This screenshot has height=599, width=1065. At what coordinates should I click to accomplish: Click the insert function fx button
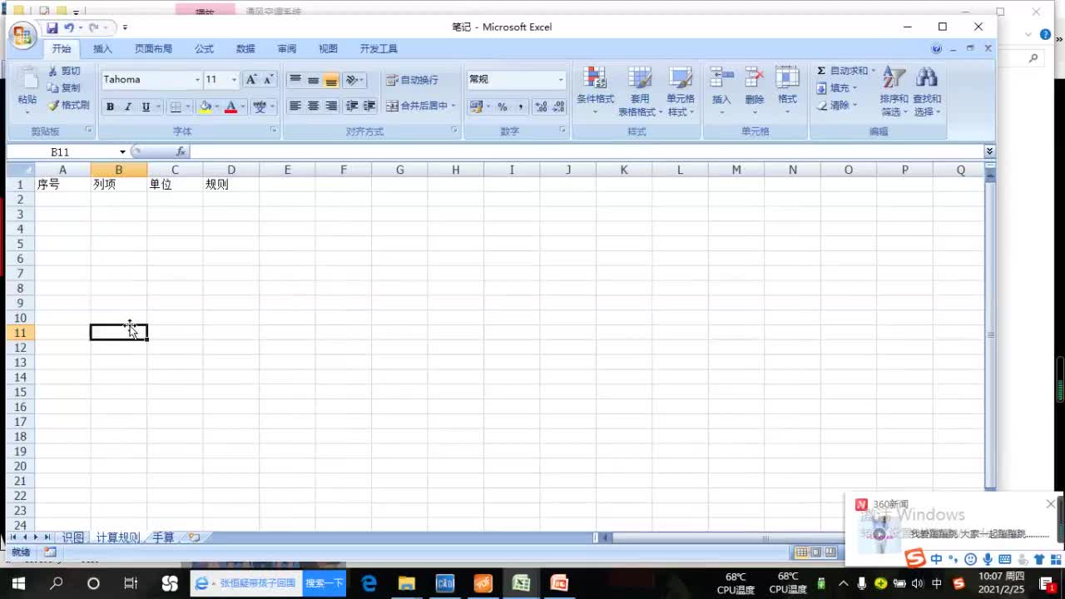pyautogui.click(x=181, y=151)
